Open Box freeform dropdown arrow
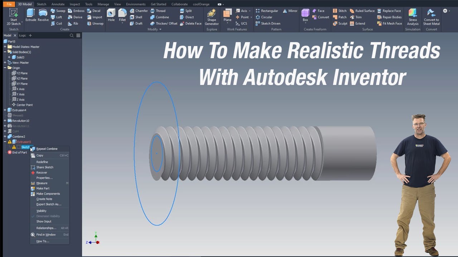Viewport: 458px width, 257px height. pos(305,24)
